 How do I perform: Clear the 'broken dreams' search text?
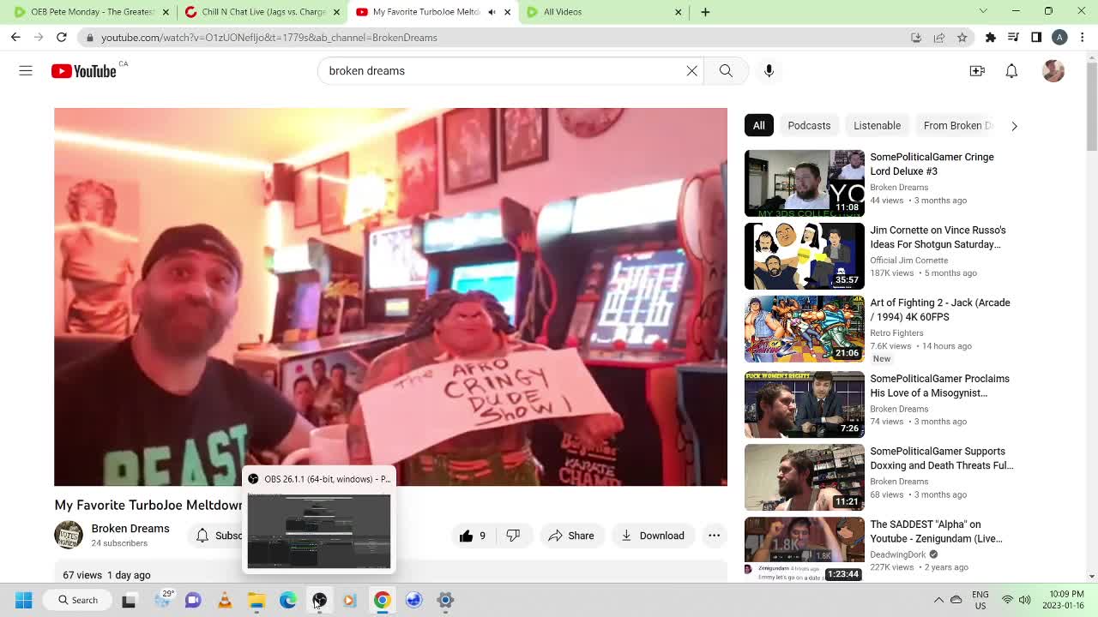(691, 71)
